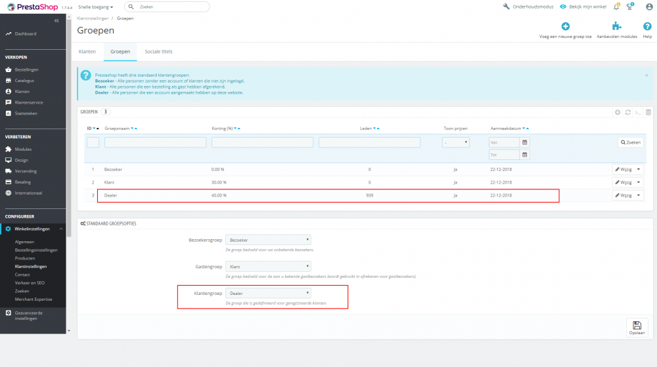657x367 pixels.
Task: Click Wijzig for the Klant group
Action: coord(623,182)
